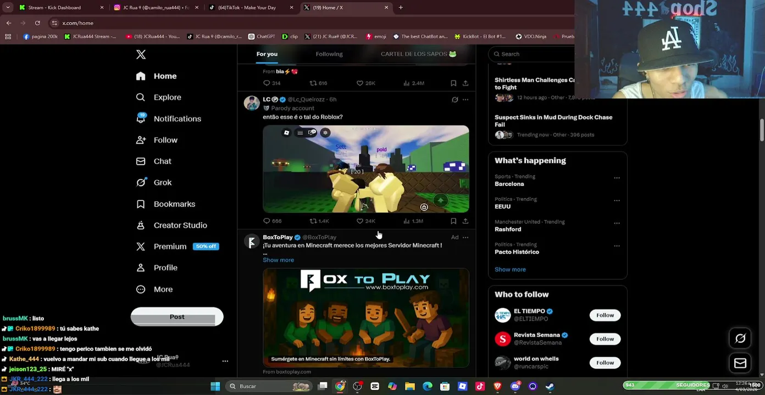This screenshot has width=765, height=395.
Task: Open the Premium page
Action: click(x=178, y=246)
